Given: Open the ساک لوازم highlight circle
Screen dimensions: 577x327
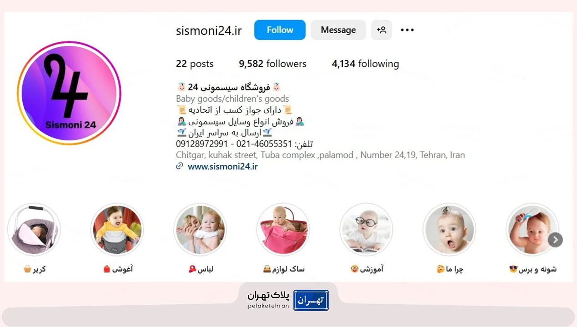Looking at the screenshot, I should tap(283, 229).
